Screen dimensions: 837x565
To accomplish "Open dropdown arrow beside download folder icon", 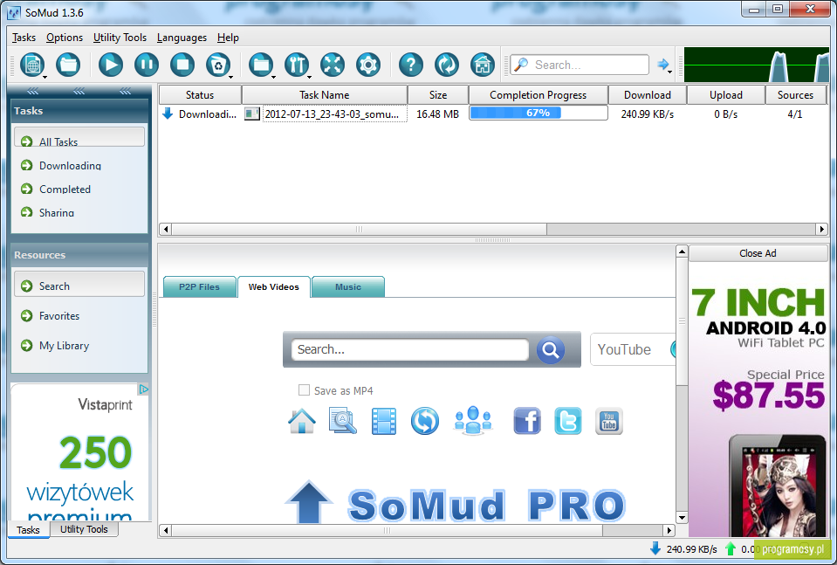I will 273,78.
